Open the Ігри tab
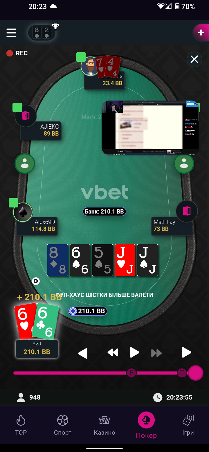Viewport: 209px width, 452px height. tap(188, 425)
